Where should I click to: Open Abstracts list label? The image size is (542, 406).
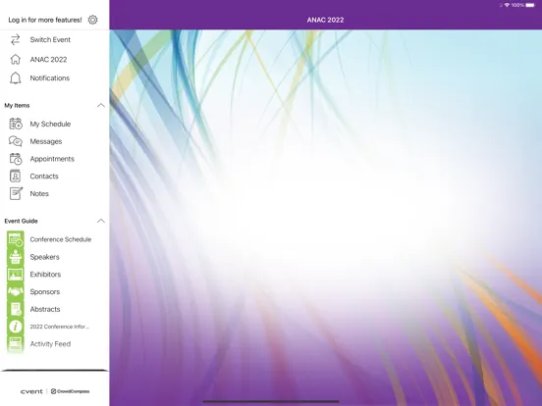point(45,309)
